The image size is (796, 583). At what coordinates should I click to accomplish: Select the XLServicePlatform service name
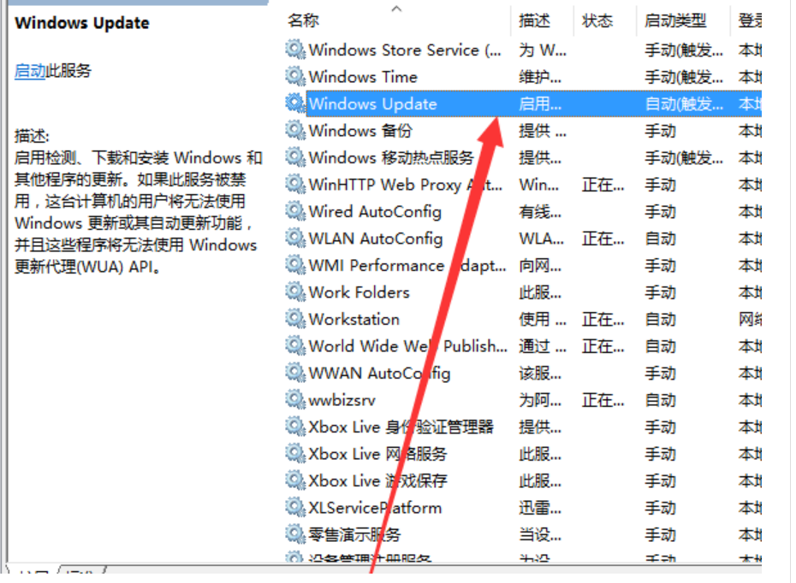(x=375, y=508)
